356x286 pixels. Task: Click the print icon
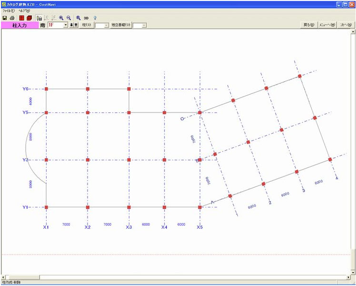[11, 18]
